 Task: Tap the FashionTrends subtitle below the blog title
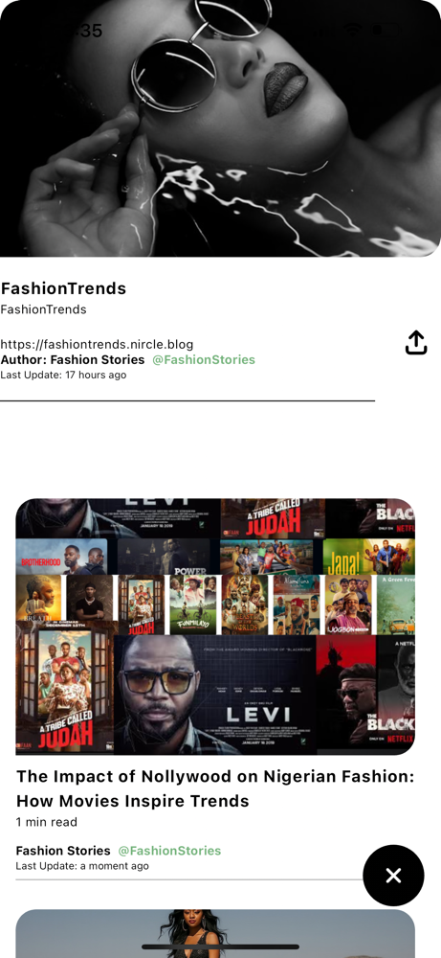pyautogui.click(x=43, y=309)
